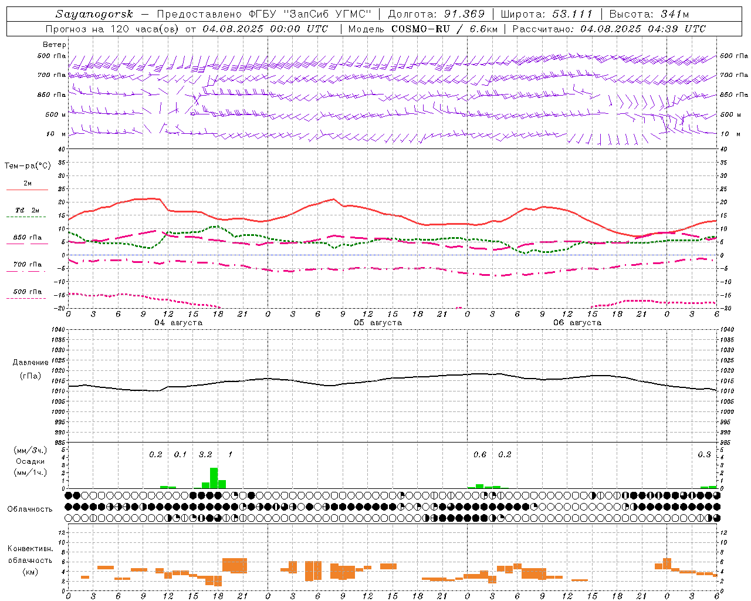Click the longitude value "Долгота: 91.369"
Viewport: 751px width, 601px height.
click(x=437, y=14)
